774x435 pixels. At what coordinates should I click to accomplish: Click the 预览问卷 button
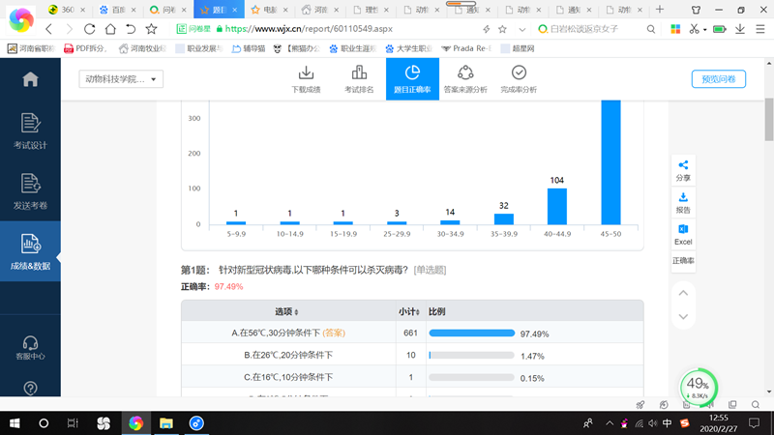tap(718, 79)
